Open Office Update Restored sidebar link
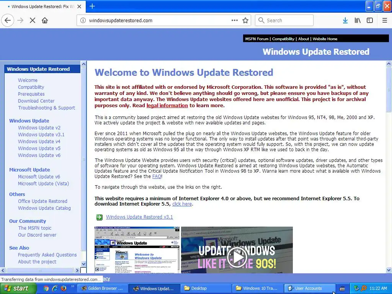 [x=42, y=201]
